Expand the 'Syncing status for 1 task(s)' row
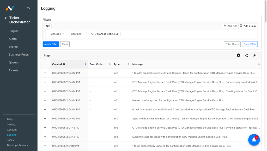267x151 pixels. pos(45,128)
